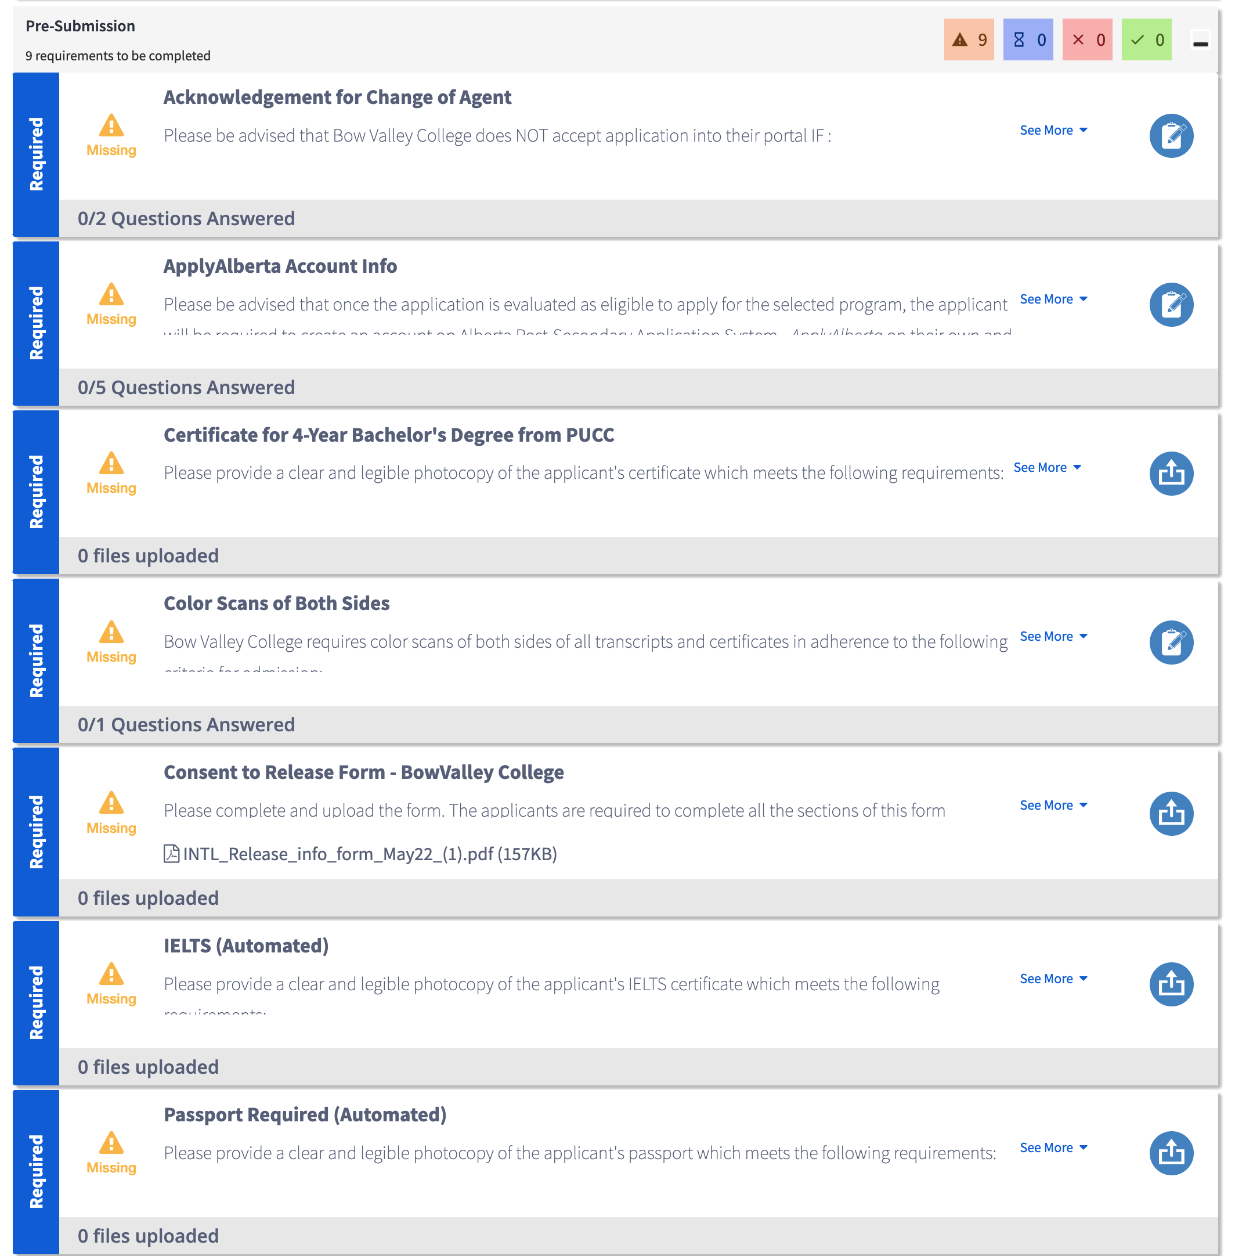Expand See More for Acknowledgement for Change of Agent

click(1053, 131)
